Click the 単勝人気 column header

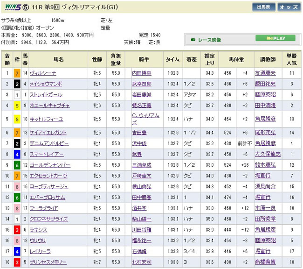click(291, 59)
